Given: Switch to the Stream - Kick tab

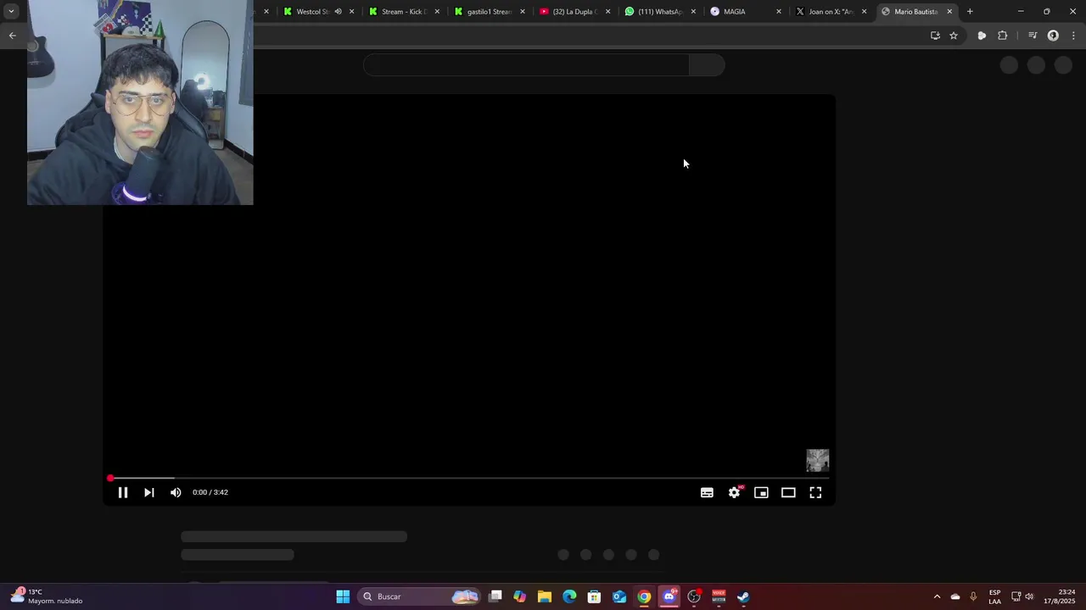Looking at the screenshot, I should [403, 12].
